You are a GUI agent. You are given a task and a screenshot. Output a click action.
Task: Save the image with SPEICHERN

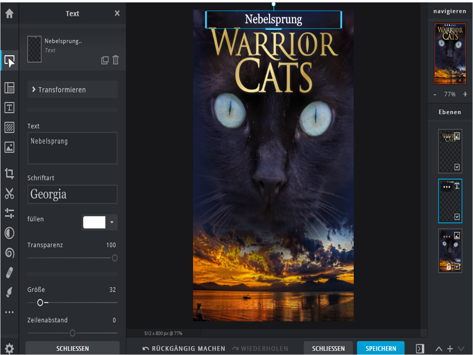click(x=381, y=348)
